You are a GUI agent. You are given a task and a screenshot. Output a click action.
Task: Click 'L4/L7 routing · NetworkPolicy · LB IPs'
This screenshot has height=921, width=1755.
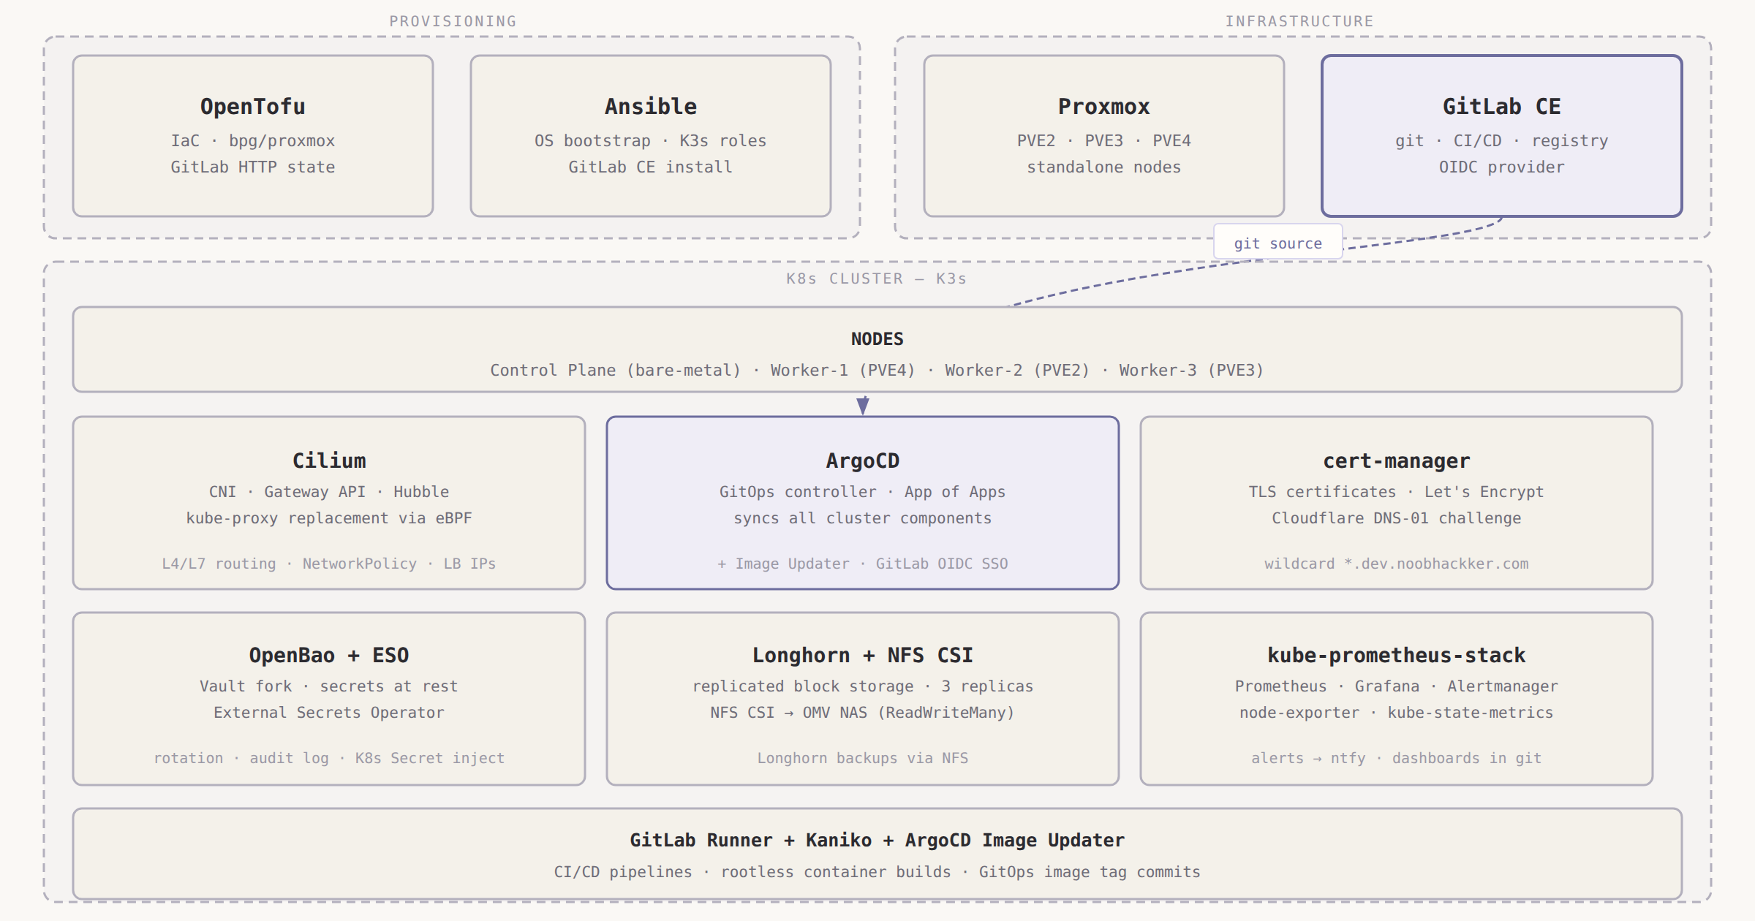[329, 564]
